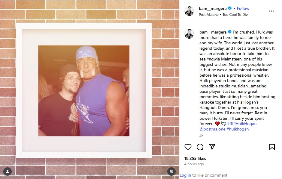Open the profile picture beside the caption
The image size is (282, 179).
point(189,34)
